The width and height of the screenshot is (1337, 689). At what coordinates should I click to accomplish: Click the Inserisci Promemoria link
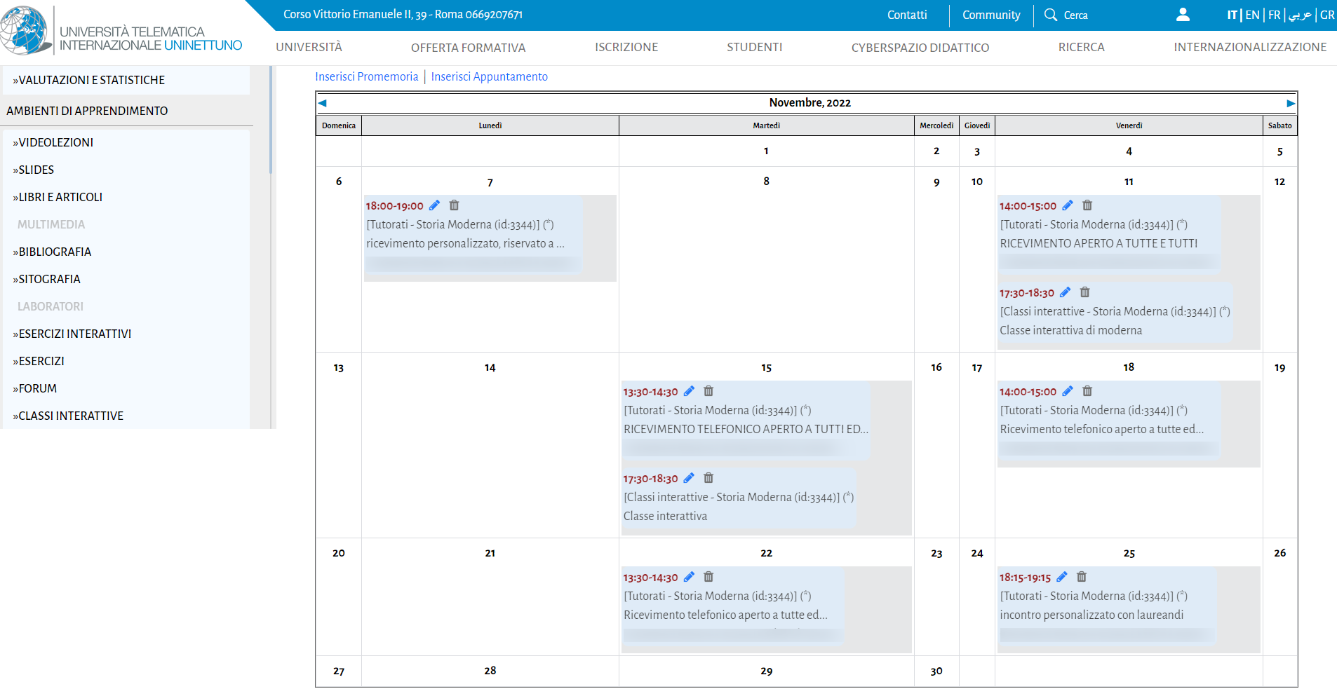(x=366, y=76)
